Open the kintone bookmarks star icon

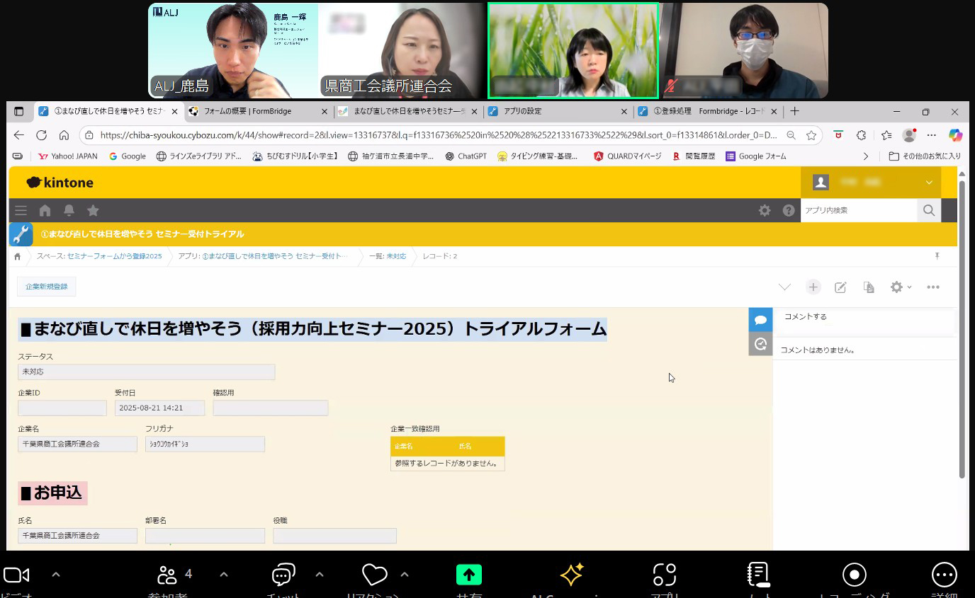pyautogui.click(x=93, y=210)
